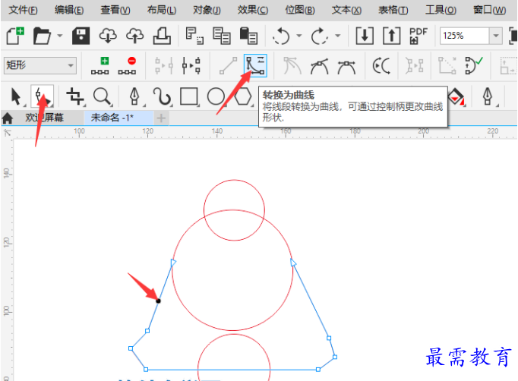The image size is (518, 381).
Task: Click the 125% zoom level field
Action: [x=464, y=36]
